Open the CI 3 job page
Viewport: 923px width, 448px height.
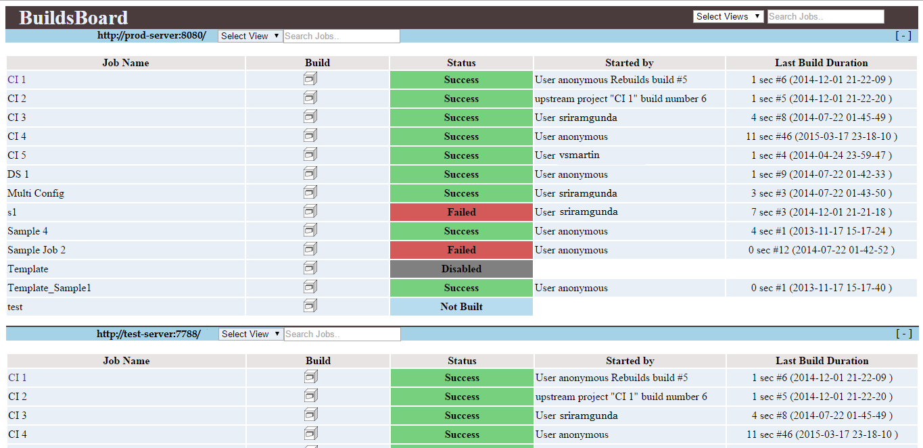(x=16, y=117)
